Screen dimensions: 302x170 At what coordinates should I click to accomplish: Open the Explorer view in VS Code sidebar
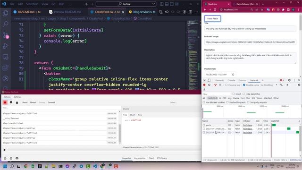(5, 13)
